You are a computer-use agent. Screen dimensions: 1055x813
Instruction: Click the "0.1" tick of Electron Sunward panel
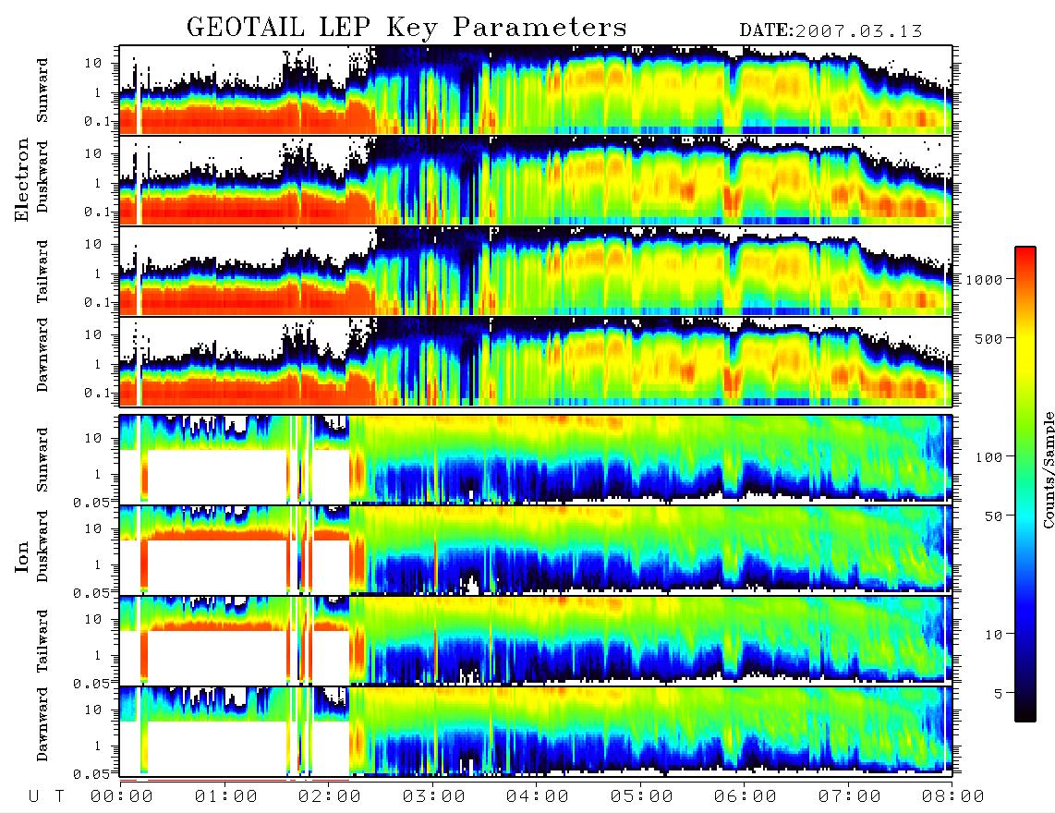click(98, 121)
